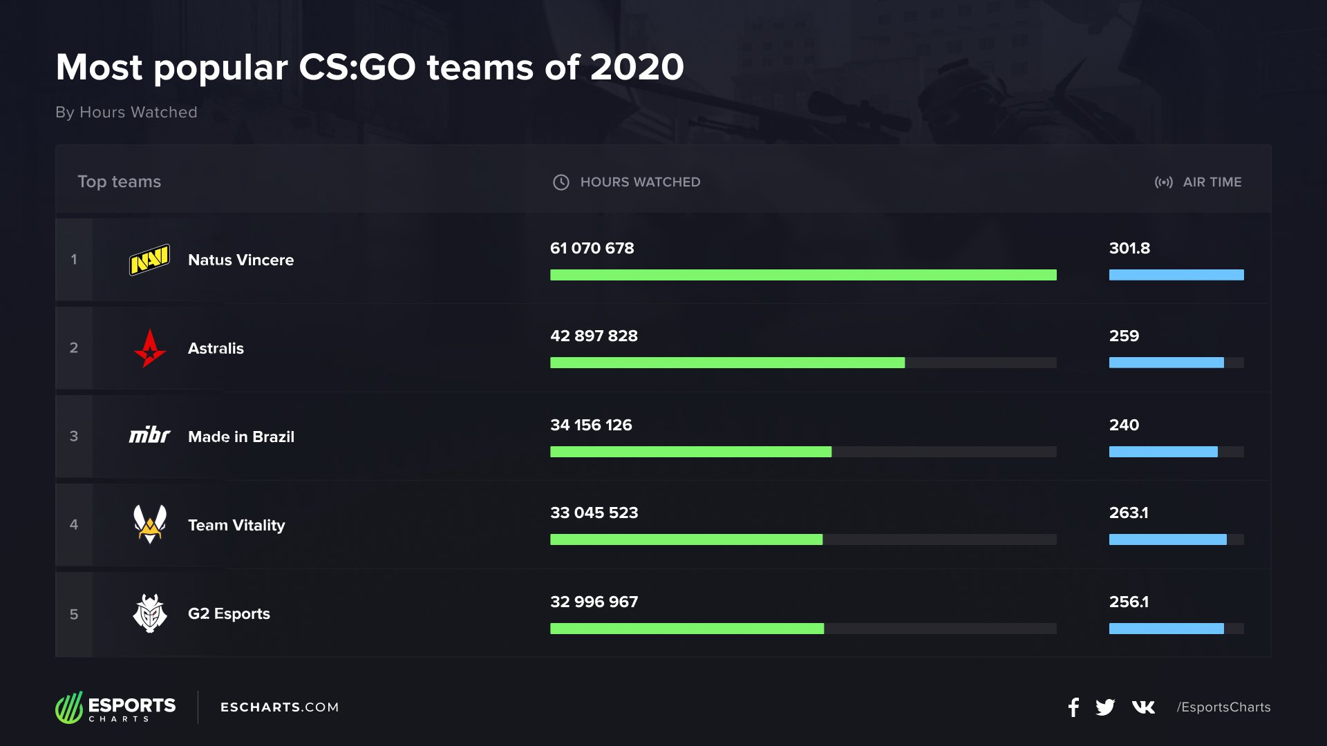
Task: Open the ESCHARTS.COM link
Action: click(280, 707)
